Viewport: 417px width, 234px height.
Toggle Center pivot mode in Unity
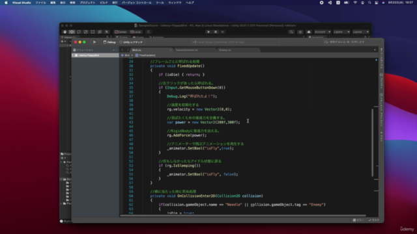(x=121, y=32)
